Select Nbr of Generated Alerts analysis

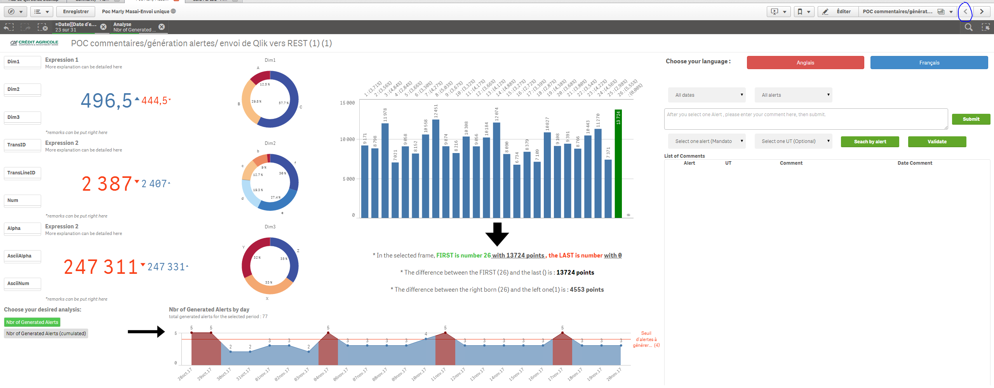pyautogui.click(x=32, y=322)
